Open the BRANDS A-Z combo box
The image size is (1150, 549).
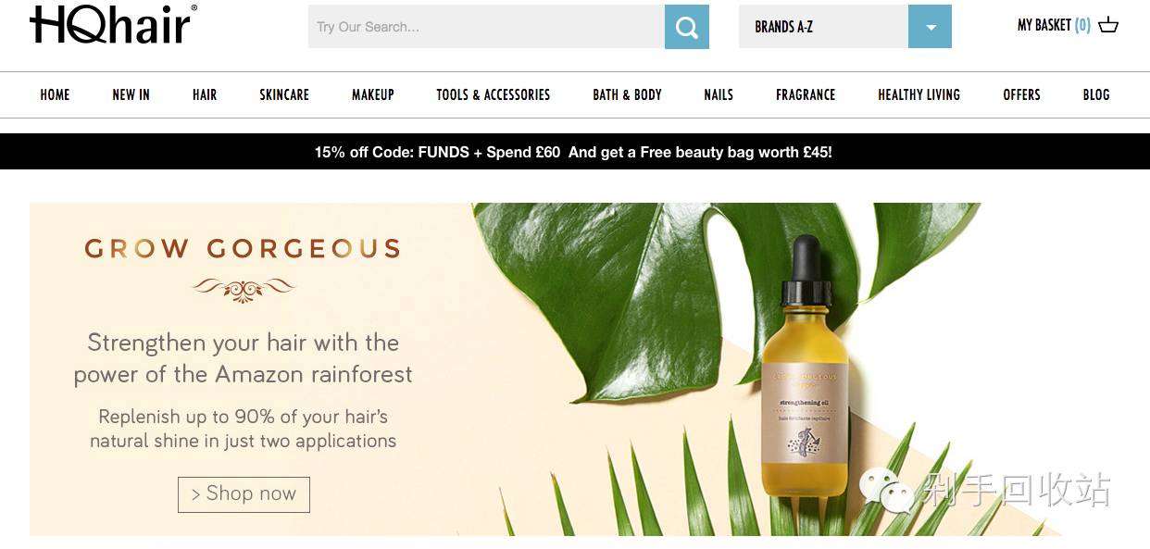pyautogui.click(x=845, y=27)
